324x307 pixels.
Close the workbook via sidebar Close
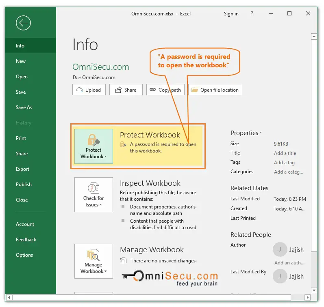tap(30, 200)
